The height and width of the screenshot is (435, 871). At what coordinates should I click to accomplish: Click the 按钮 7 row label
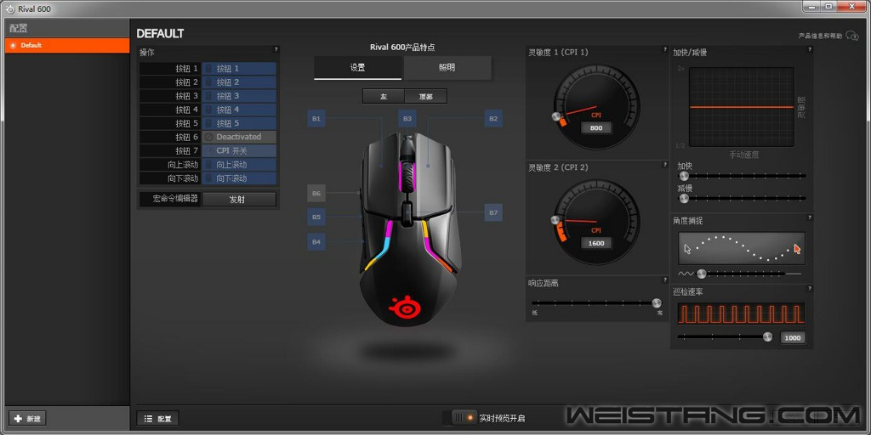(186, 151)
